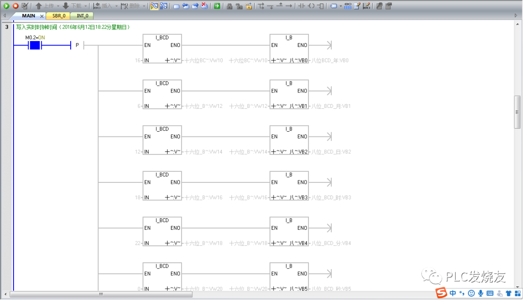The height and width of the screenshot is (300, 523).
Task: Click the 下载 download button
Action: tap(72, 6)
